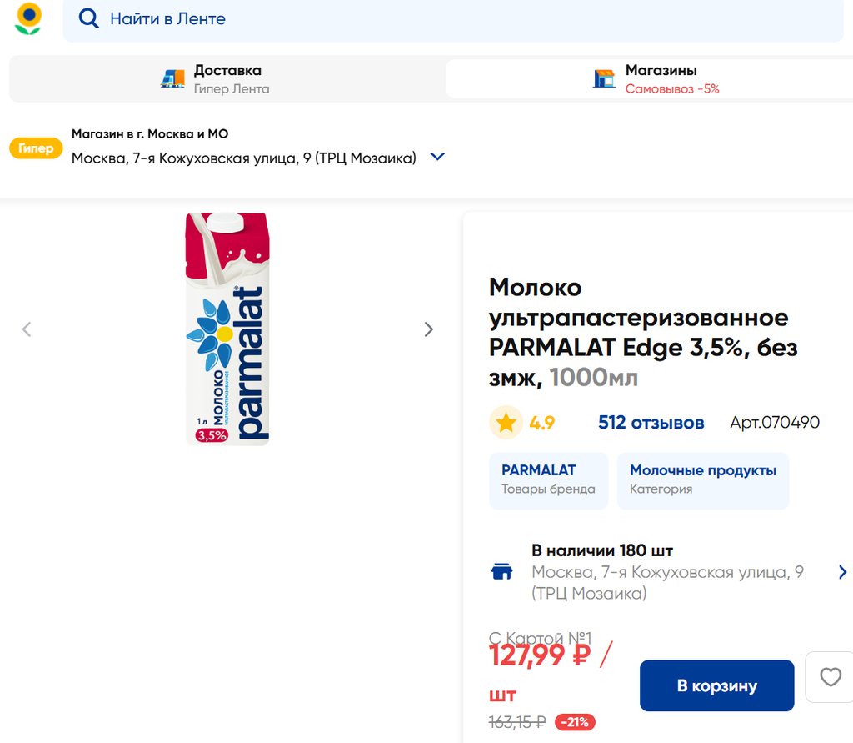Switch to the Доставка tab

227,78
